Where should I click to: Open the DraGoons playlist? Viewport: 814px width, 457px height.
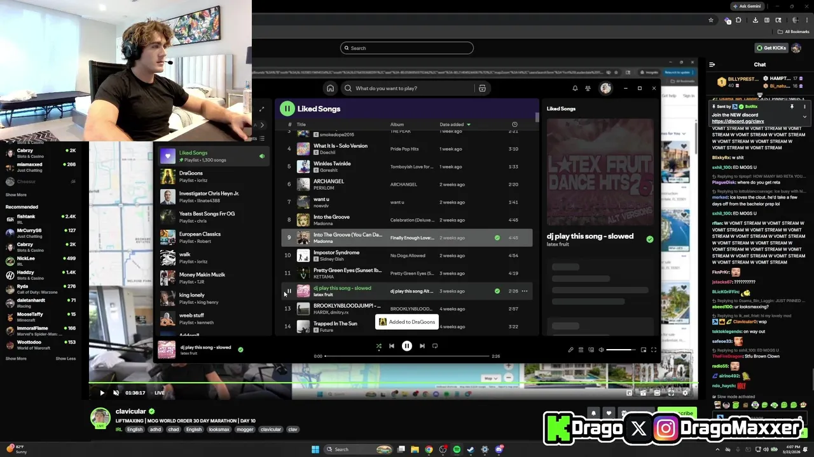214,176
